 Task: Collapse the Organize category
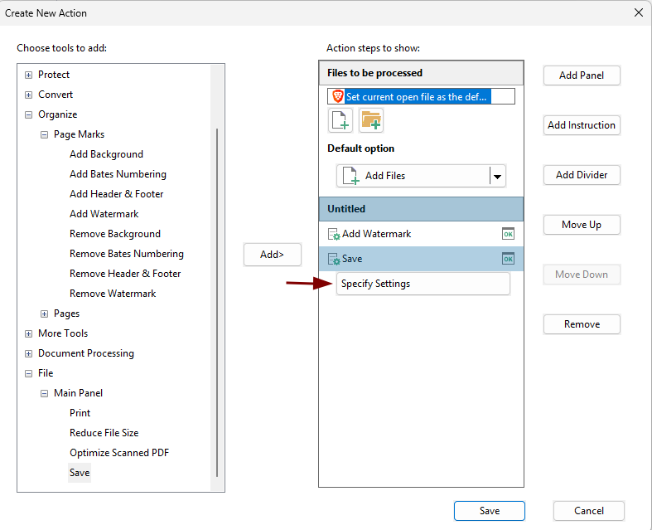coord(28,115)
